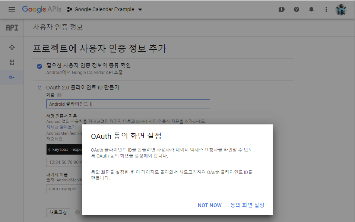
Task: Click the OAuth 동의 화면 설정 dialog title
Action: click(x=126, y=136)
